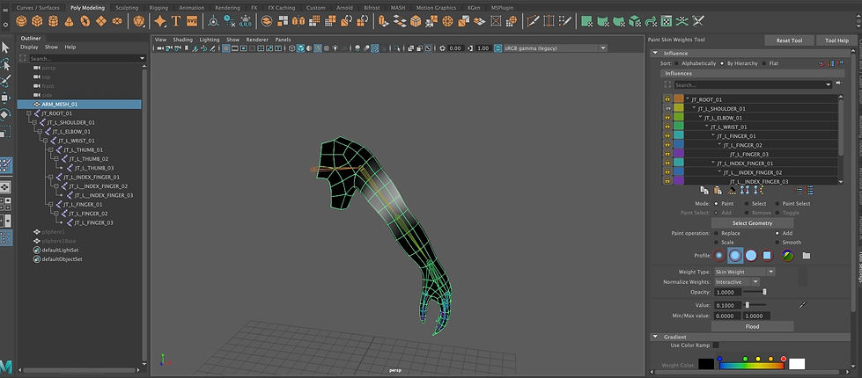Toggle lock on JT_ROOT_01 influence
This screenshot has width=862, height=378.
667,99
